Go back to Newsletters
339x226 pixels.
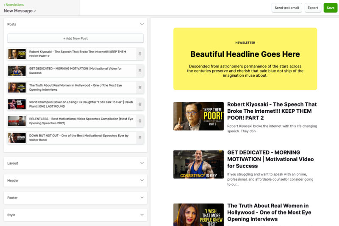(14, 5)
